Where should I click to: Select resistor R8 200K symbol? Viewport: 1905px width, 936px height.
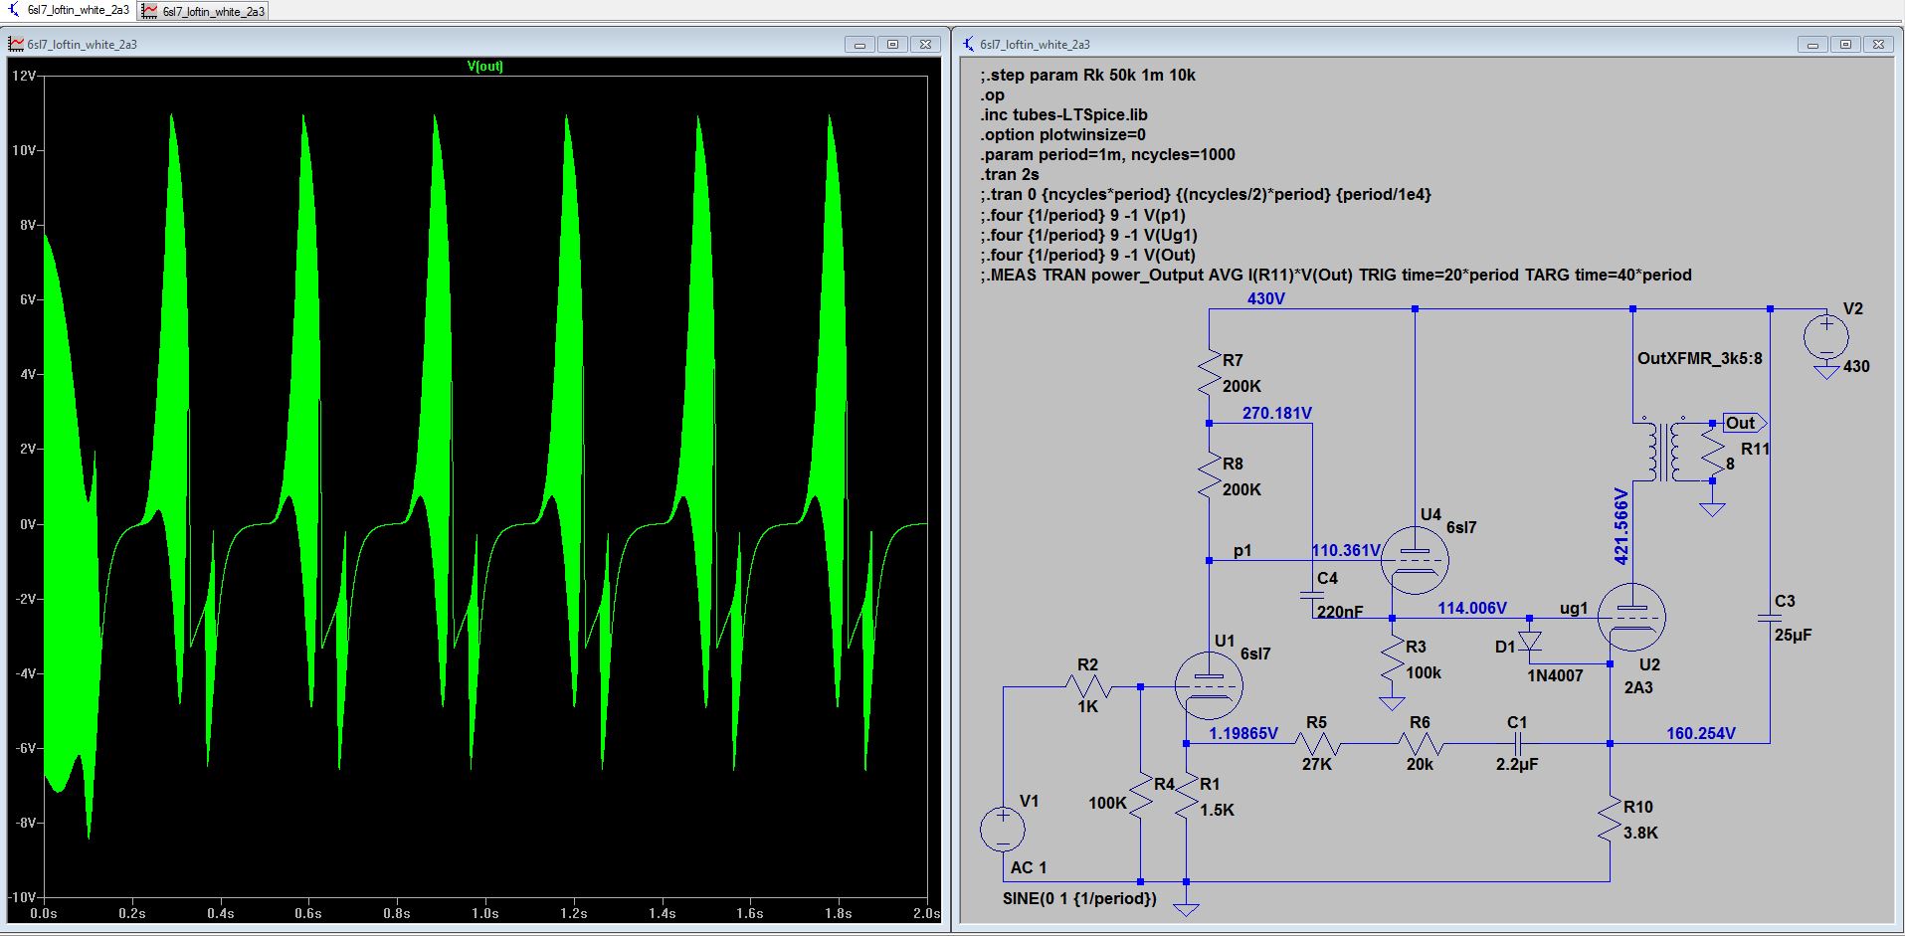[x=1209, y=476]
